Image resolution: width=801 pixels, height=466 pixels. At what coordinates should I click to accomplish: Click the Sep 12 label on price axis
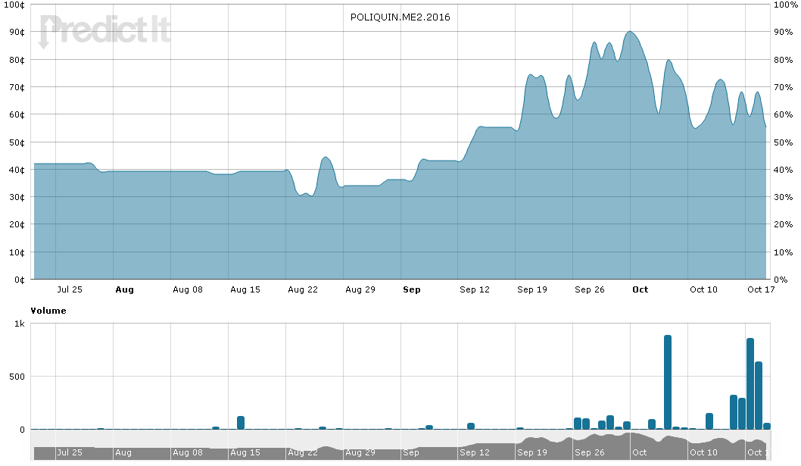pos(475,289)
